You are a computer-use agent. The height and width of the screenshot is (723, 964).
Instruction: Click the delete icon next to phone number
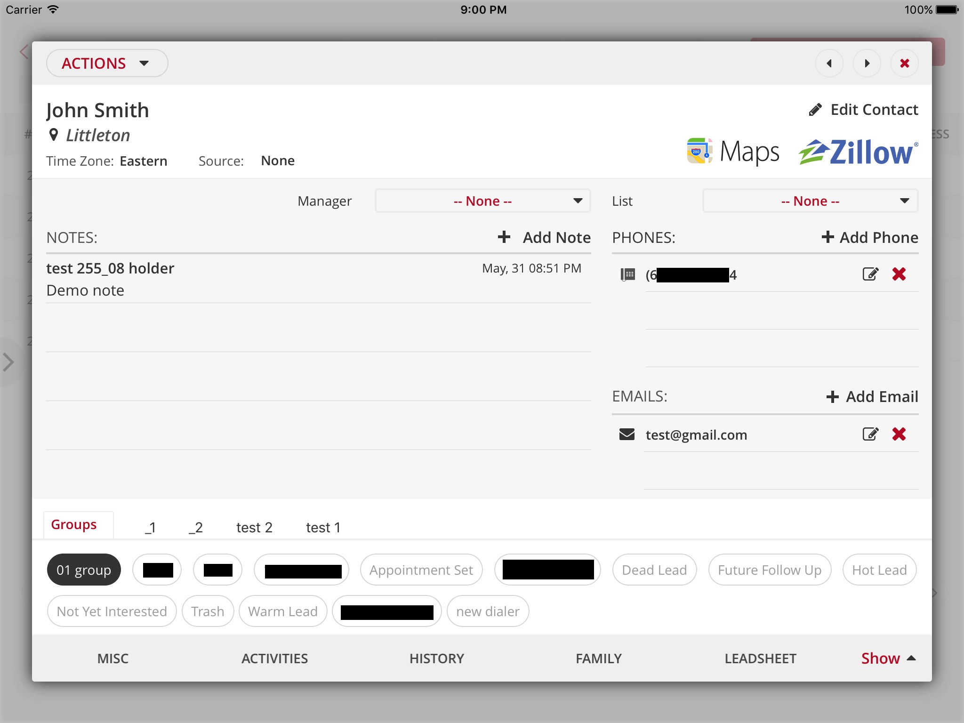pyautogui.click(x=899, y=274)
